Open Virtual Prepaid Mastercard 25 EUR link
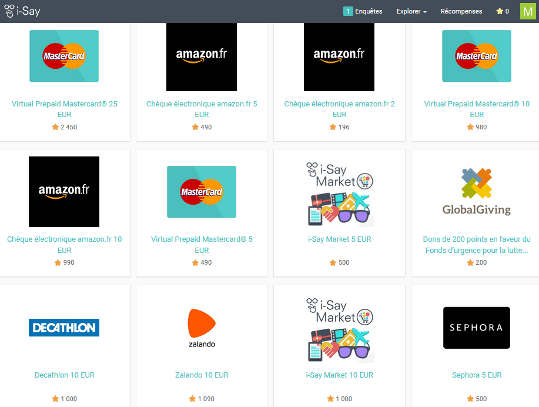The width and height of the screenshot is (539, 407). (64, 109)
